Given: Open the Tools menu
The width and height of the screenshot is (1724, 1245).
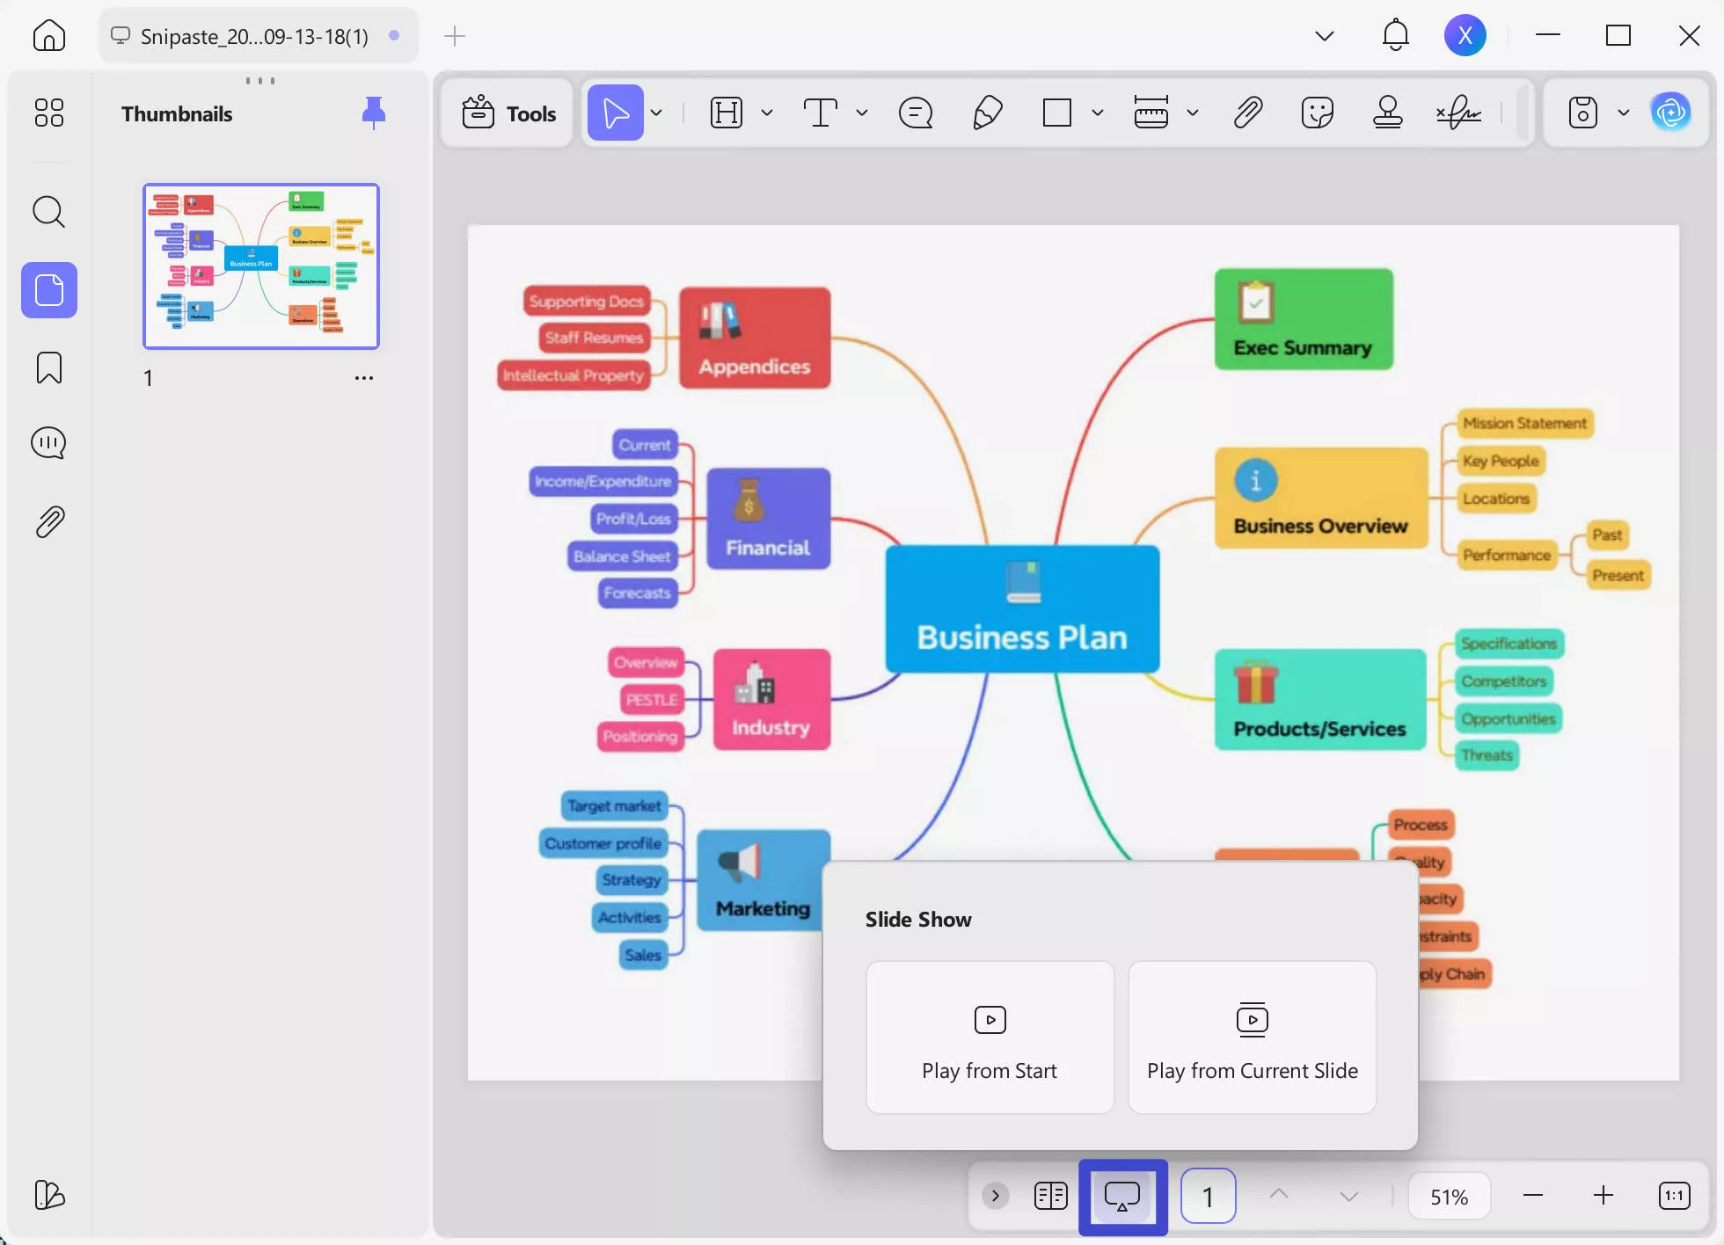Looking at the screenshot, I should pos(508,113).
